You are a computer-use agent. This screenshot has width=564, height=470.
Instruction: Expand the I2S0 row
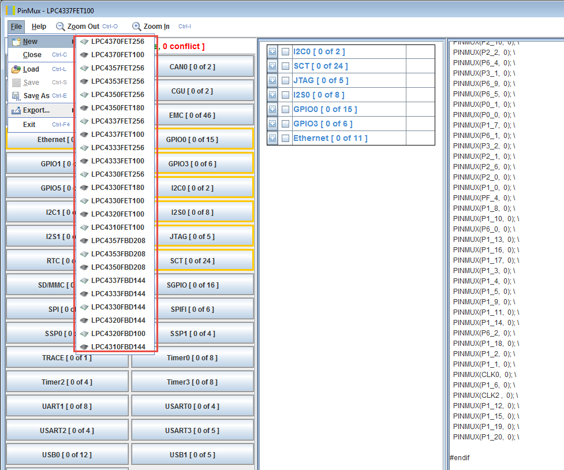[x=272, y=95]
